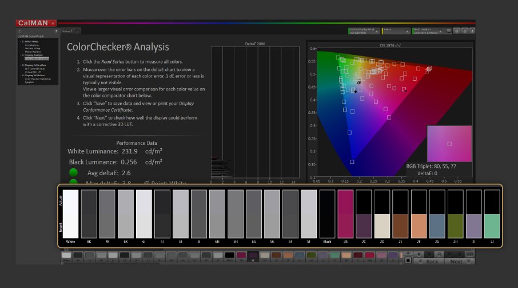This screenshot has width=518, height=288.
Task: Open the display control dropdown in the toolbar
Action: point(428,31)
